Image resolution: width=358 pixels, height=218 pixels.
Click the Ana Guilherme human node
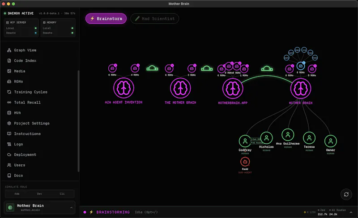[288, 135]
